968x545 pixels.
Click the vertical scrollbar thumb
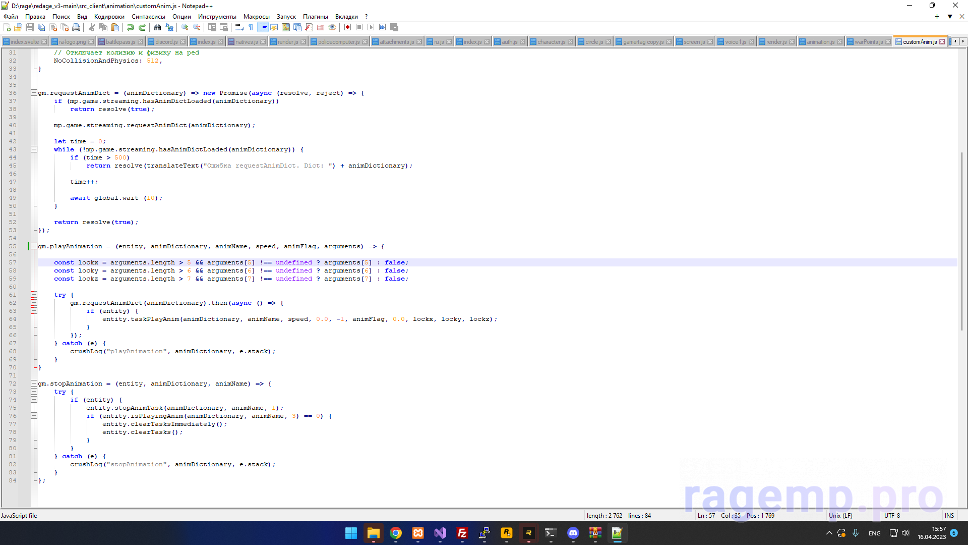pyautogui.click(x=962, y=242)
